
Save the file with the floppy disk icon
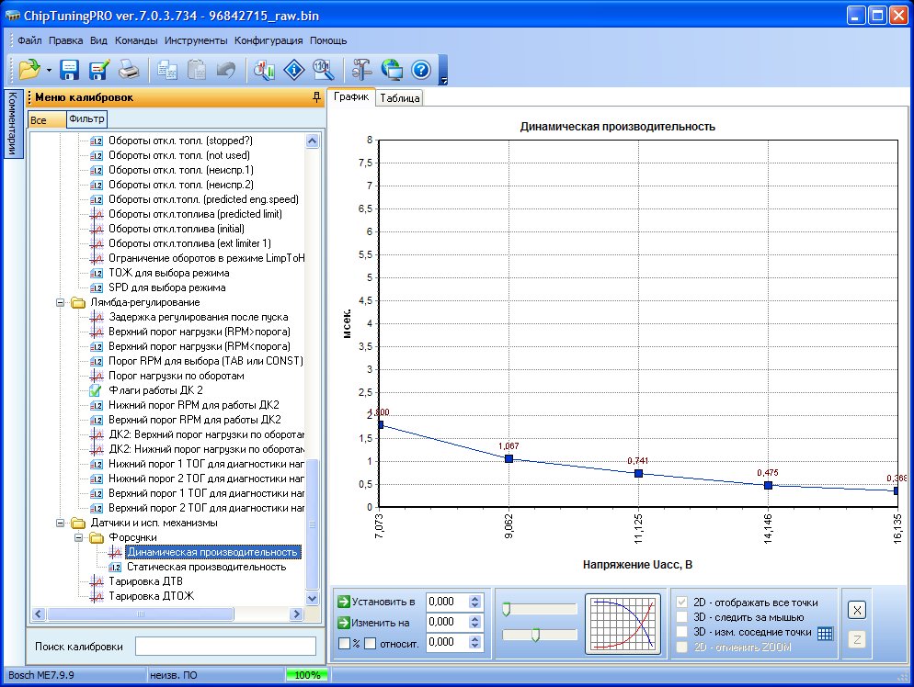pos(70,69)
